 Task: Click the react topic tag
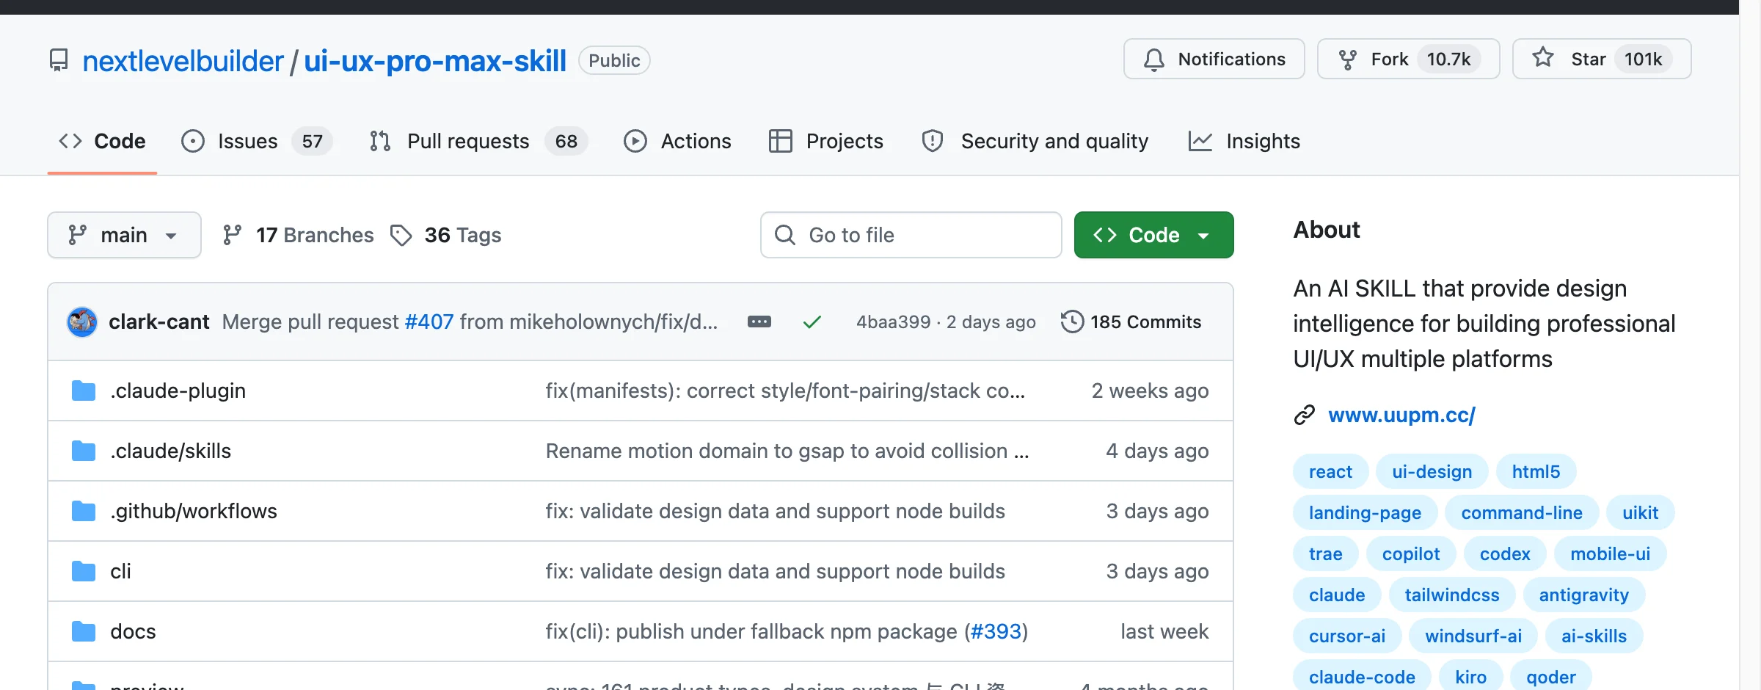coord(1330,471)
